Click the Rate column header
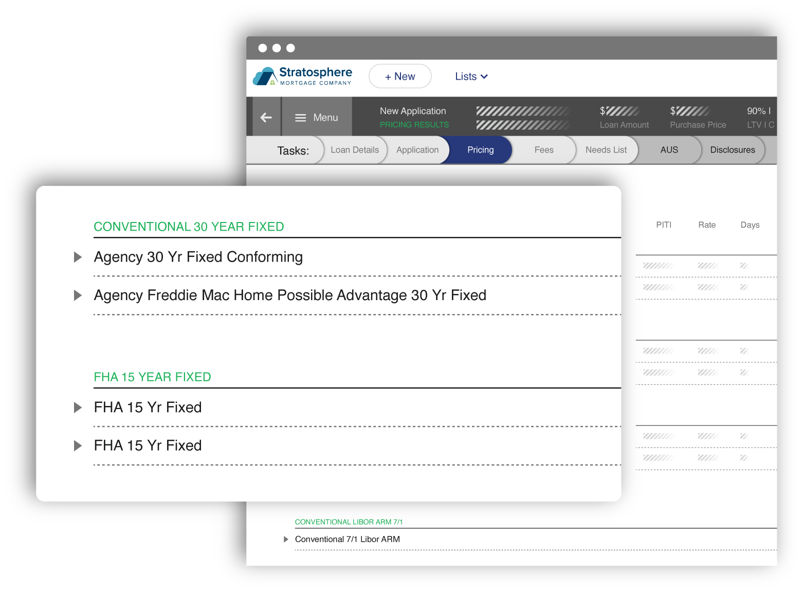 click(x=706, y=225)
